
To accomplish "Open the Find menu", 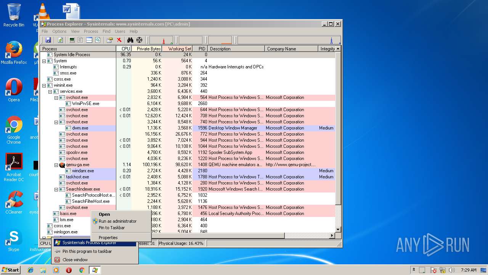I will 106,31.
